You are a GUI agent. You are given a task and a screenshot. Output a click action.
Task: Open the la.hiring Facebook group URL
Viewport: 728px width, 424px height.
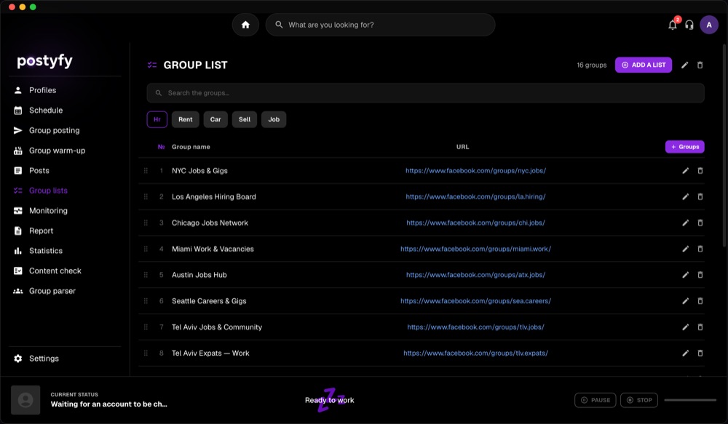coord(475,196)
